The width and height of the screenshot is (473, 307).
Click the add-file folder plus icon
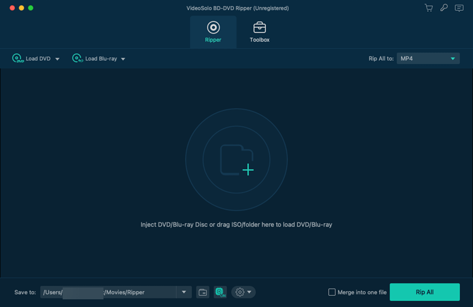coord(237,160)
